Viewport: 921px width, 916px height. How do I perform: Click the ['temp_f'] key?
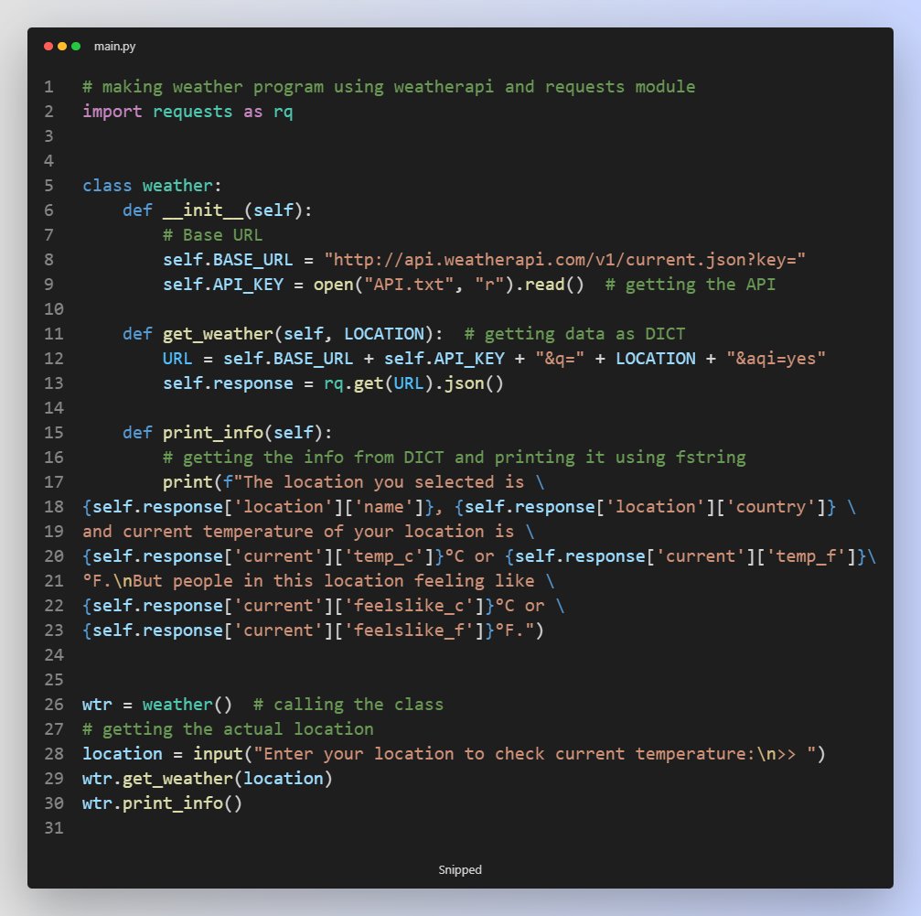click(807, 555)
